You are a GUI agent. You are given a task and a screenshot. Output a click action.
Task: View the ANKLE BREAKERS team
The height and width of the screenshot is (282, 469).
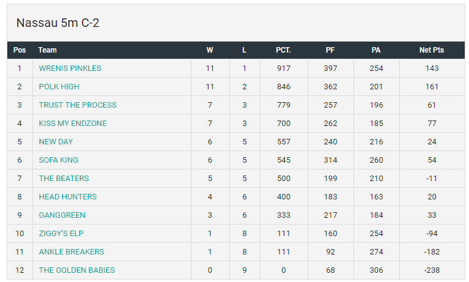(x=71, y=252)
